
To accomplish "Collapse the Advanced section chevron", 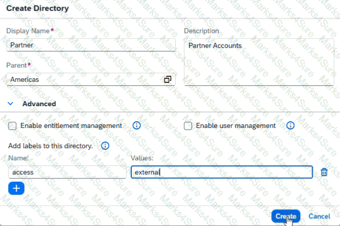I will click(10, 104).
